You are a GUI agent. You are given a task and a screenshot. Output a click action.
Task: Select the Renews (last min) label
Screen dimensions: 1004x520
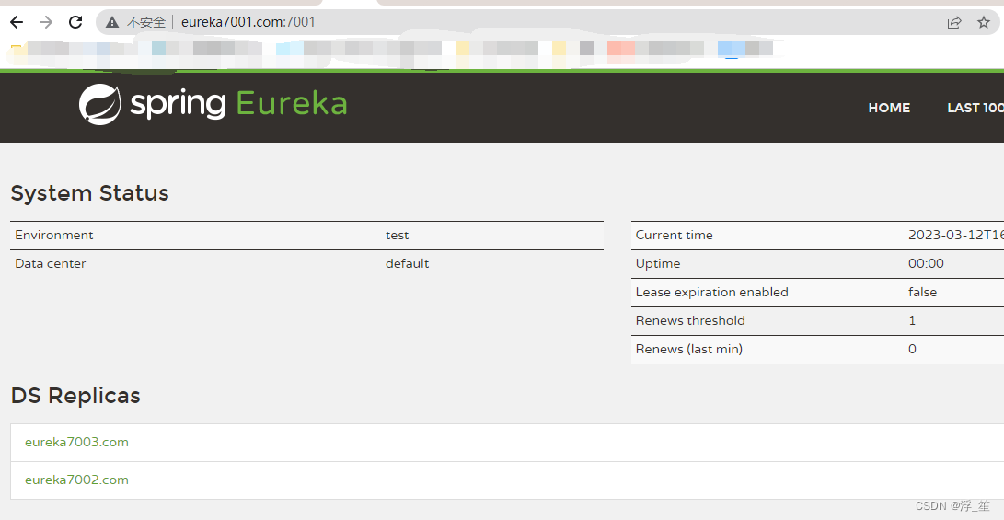(x=689, y=349)
